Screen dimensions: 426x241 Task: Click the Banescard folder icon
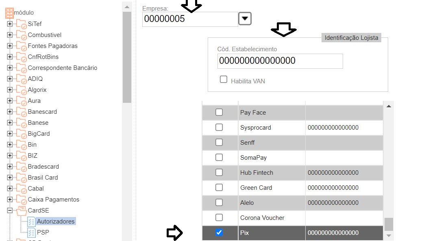click(x=22, y=112)
